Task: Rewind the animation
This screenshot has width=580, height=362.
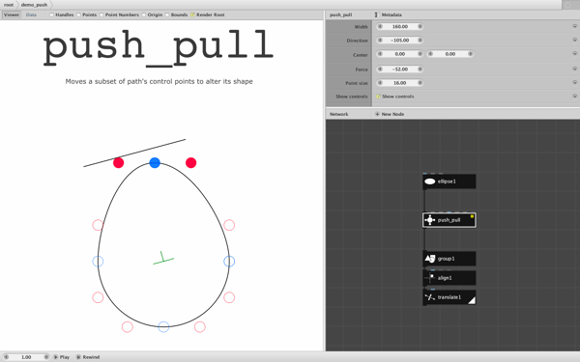Action: (88, 357)
